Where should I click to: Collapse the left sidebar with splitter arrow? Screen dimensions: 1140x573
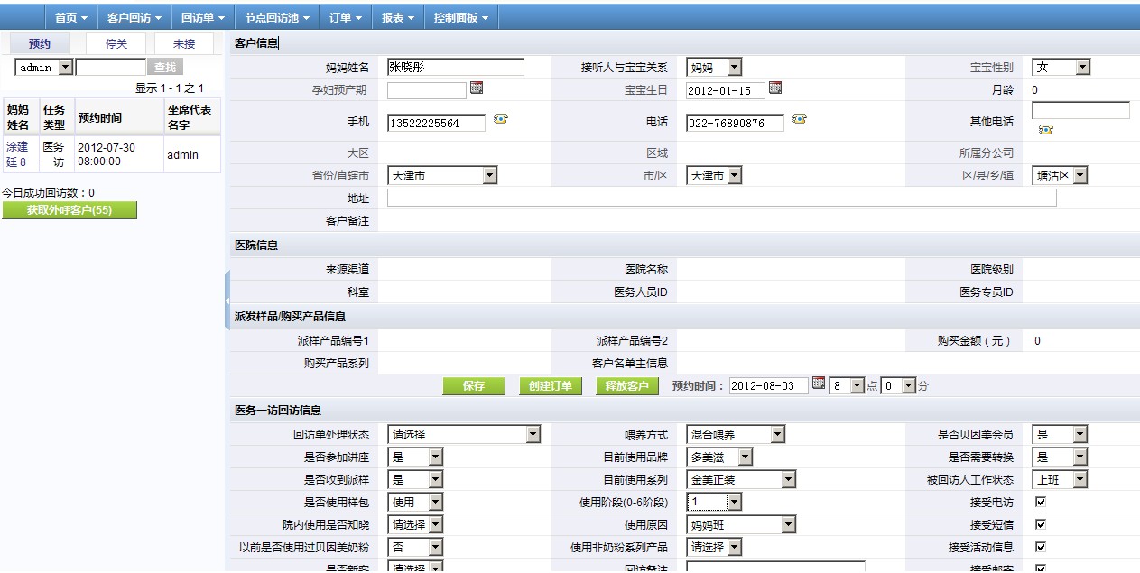pyautogui.click(x=227, y=299)
